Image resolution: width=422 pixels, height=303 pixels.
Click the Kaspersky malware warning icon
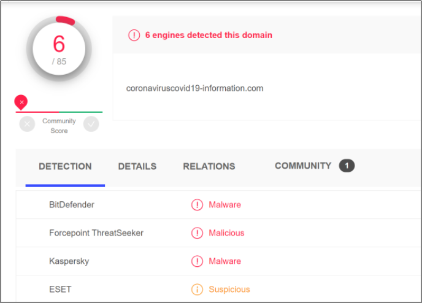pos(197,261)
